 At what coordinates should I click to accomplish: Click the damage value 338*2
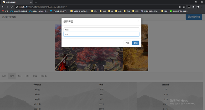[101, 104]
